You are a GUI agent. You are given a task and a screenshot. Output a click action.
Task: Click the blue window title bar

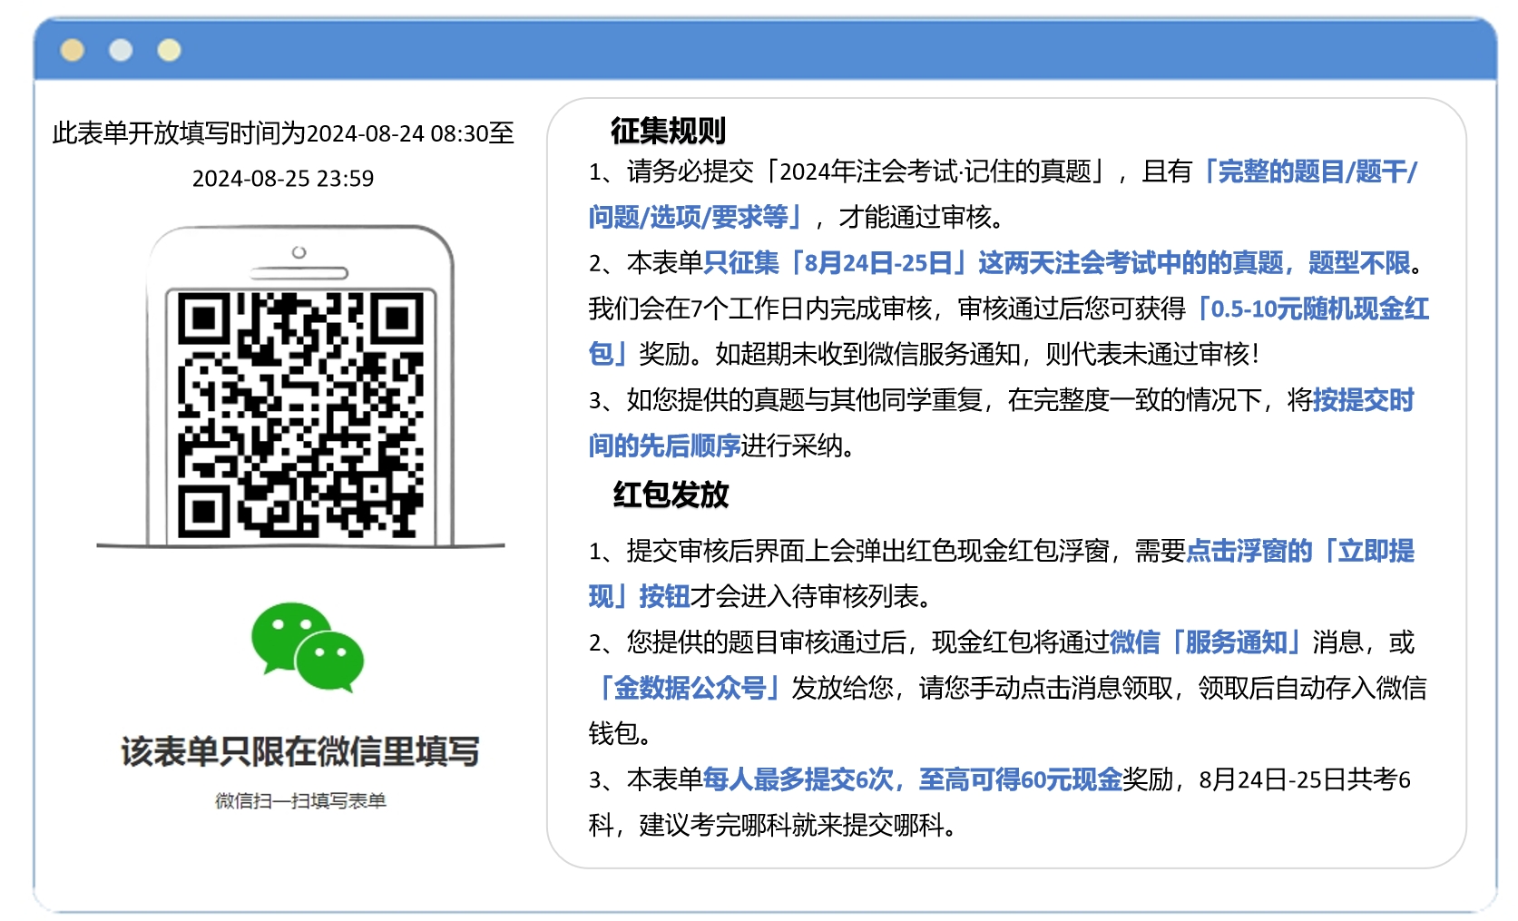pyautogui.click(x=817, y=50)
